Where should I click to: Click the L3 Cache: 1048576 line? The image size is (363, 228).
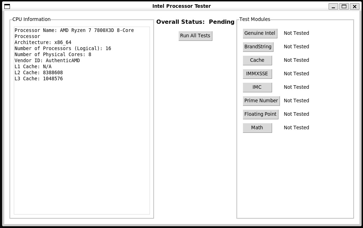[39, 78]
